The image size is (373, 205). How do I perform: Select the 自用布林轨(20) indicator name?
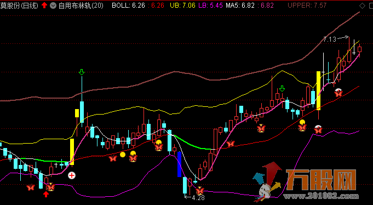point(81,5)
